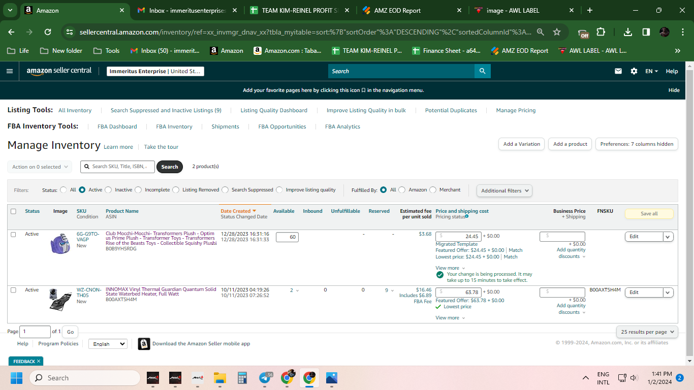
Task: Click the Add a Variation button
Action: click(522, 144)
